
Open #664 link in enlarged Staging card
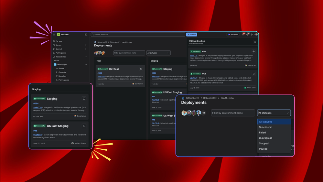[36, 103]
